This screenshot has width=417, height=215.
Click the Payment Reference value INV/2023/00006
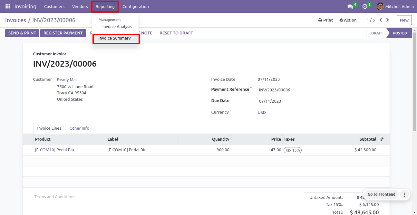(275, 90)
